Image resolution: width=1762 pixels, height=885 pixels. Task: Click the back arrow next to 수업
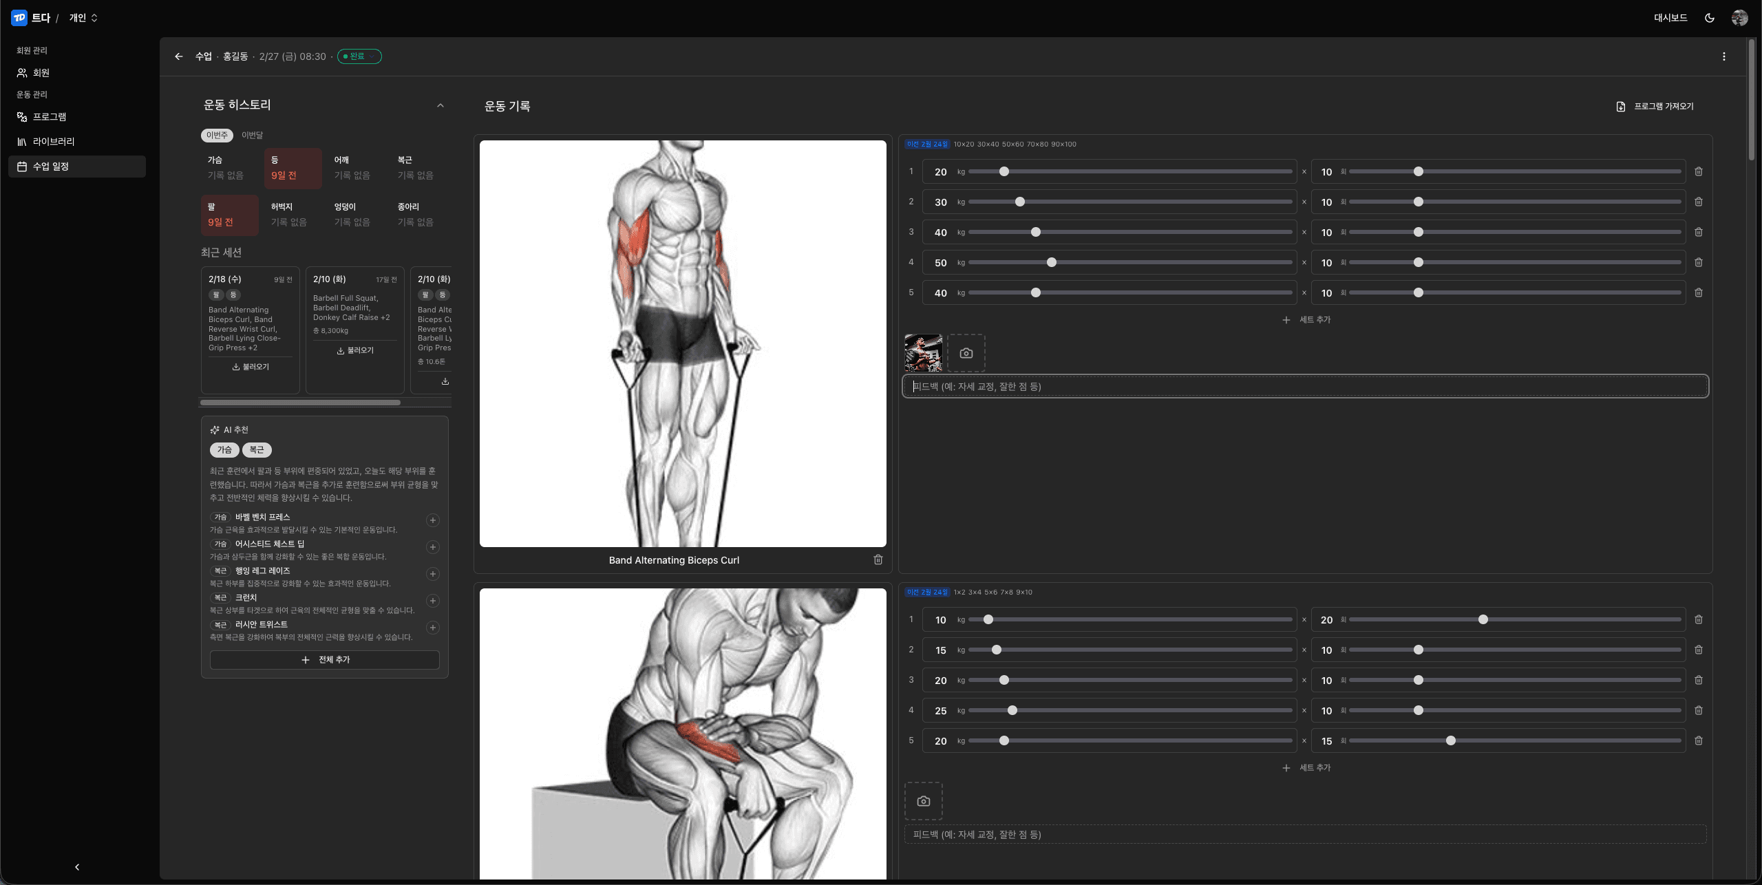(x=179, y=56)
